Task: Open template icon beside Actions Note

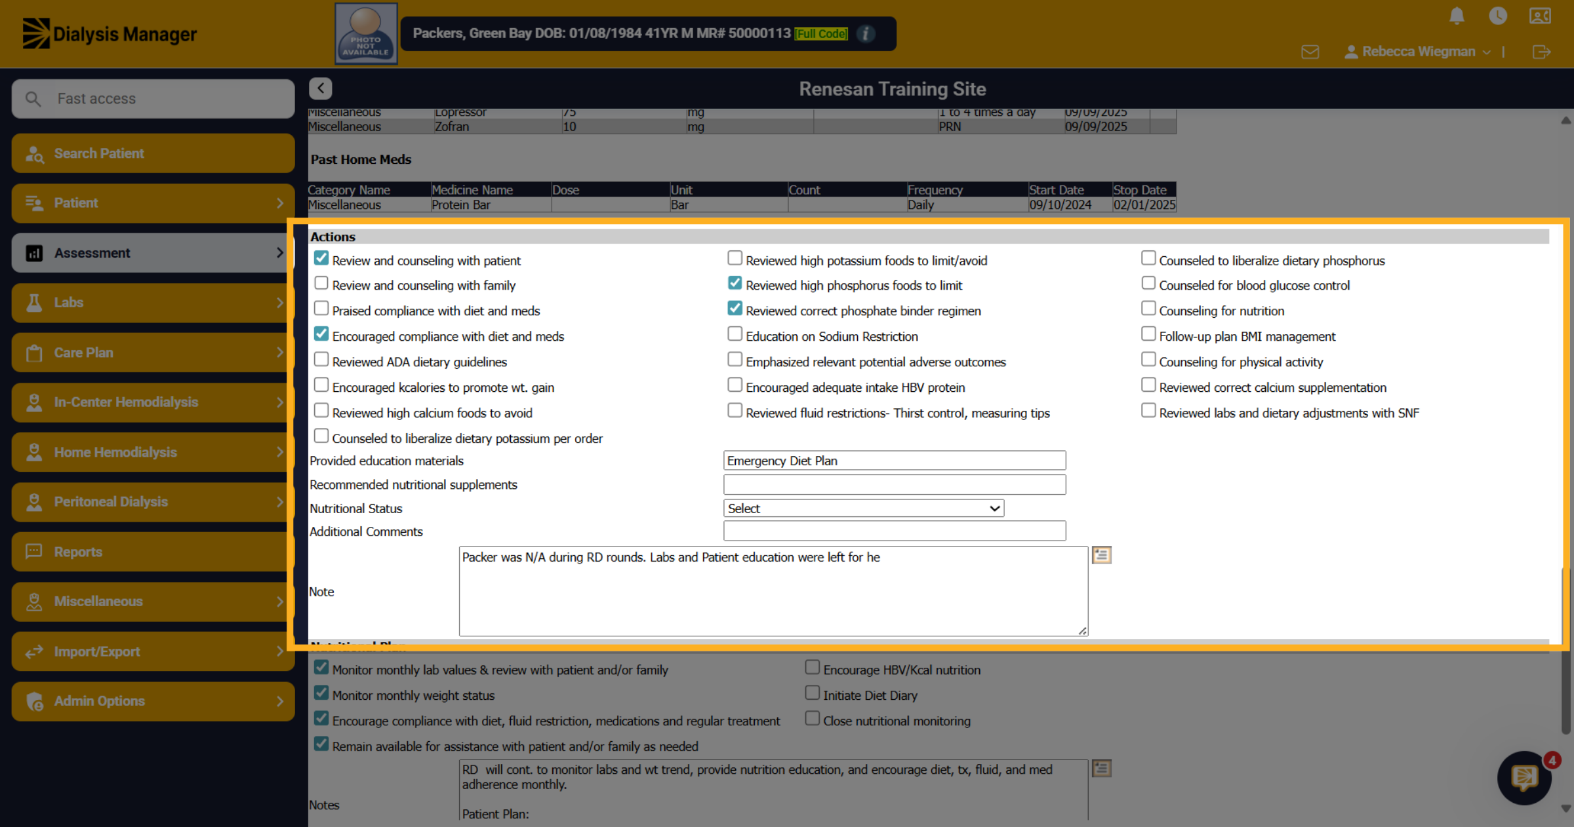Action: coord(1102,556)
